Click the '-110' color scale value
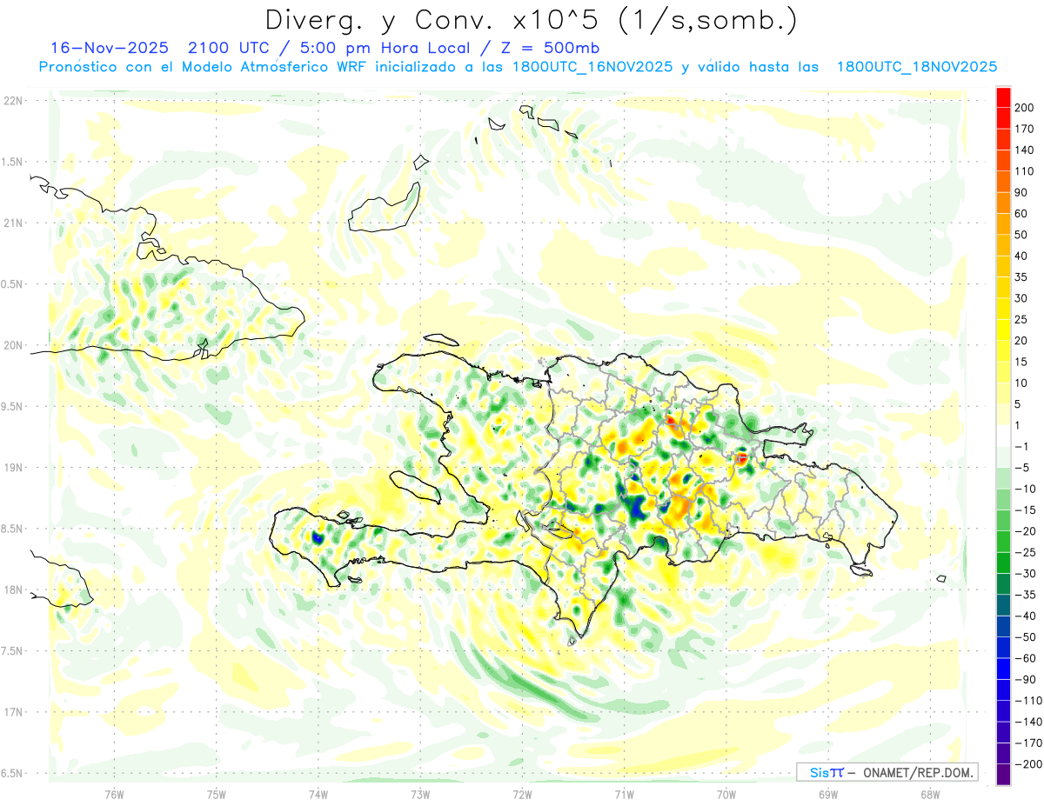This screenshot has width=1044, height=806. click(x=1029, y=701)
